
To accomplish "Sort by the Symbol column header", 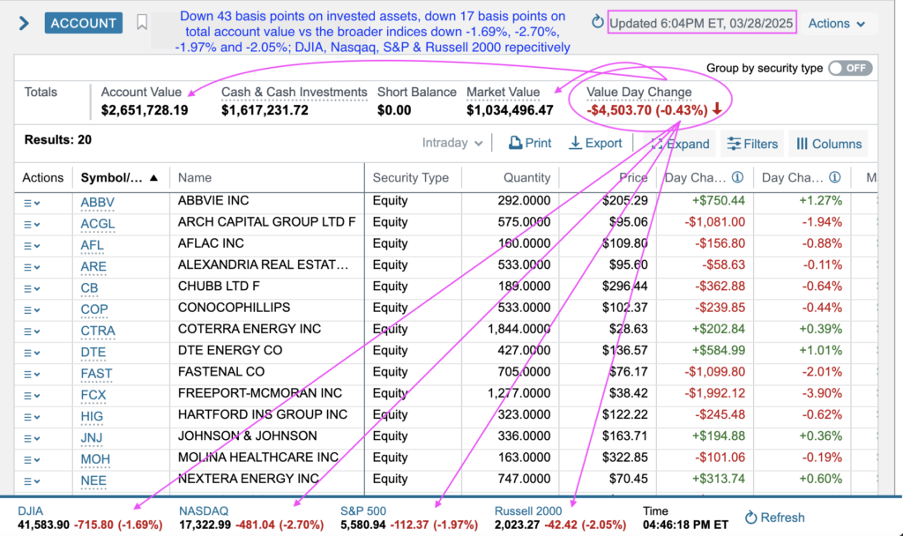I will coord(119,178).
